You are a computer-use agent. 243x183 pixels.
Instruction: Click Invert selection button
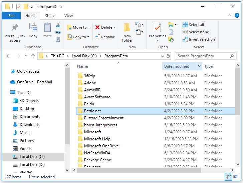[199, 39]
